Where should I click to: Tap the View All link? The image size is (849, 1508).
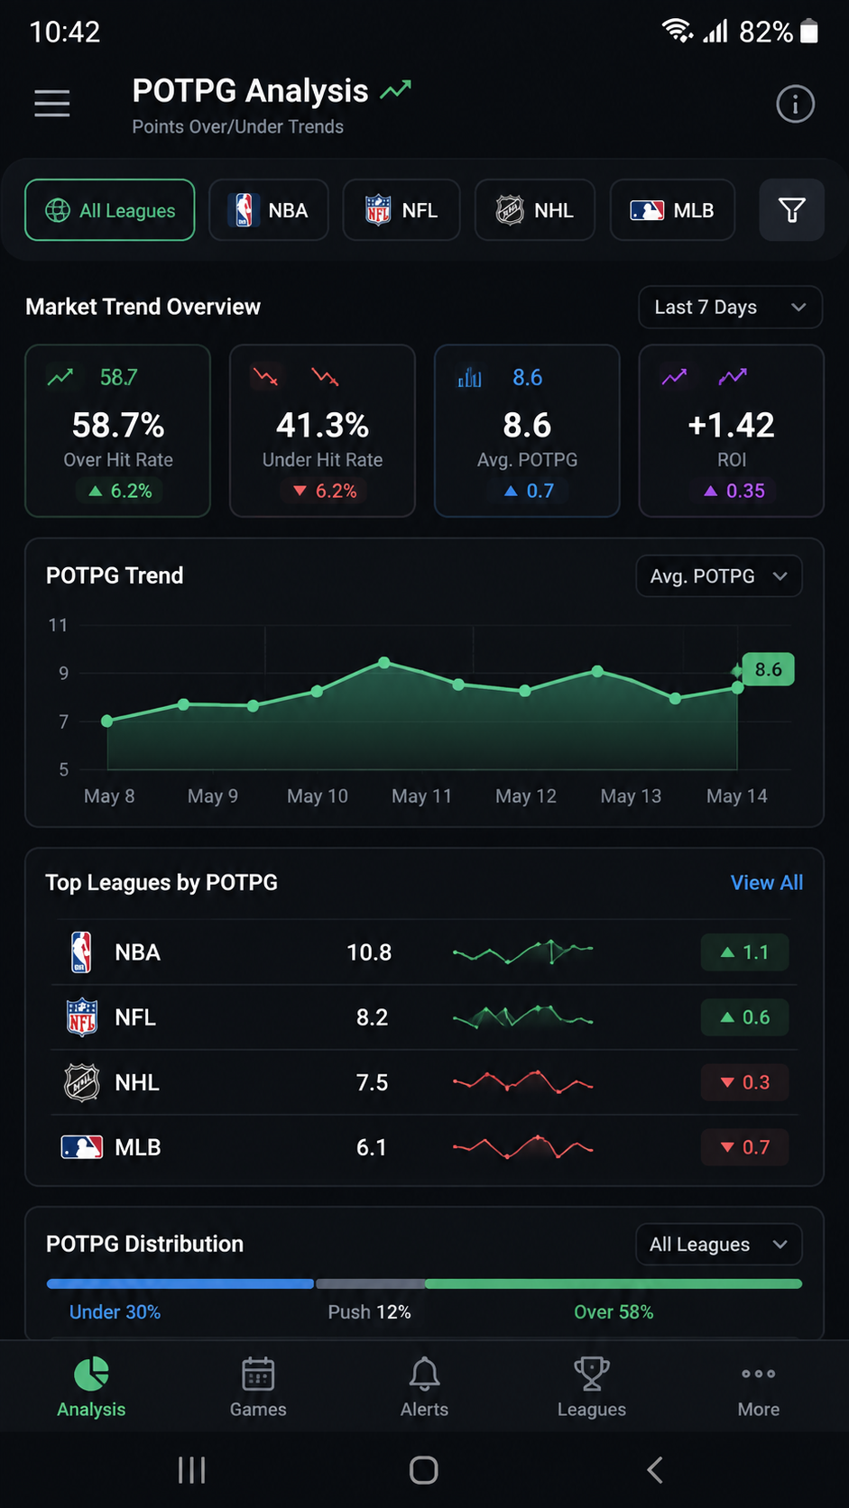tap(767, 883)
